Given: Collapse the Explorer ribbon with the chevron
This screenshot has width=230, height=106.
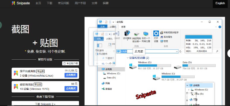Looking at the screenshot, I should tap(216, 27).
